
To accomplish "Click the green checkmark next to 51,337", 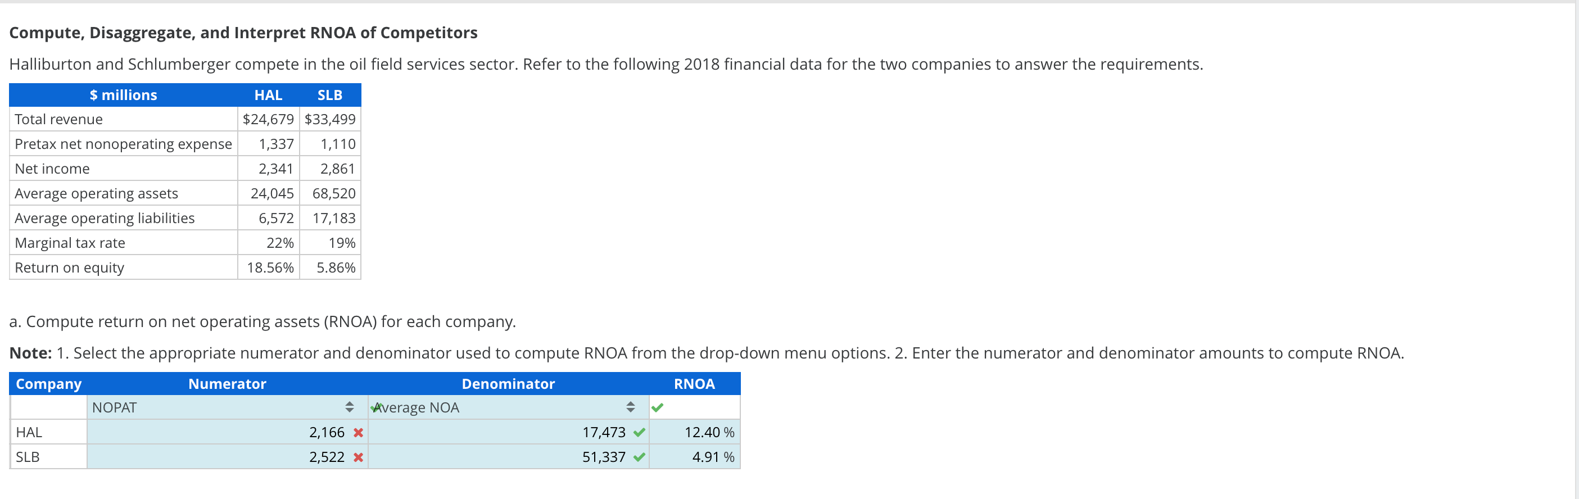I will click(639, 457).
